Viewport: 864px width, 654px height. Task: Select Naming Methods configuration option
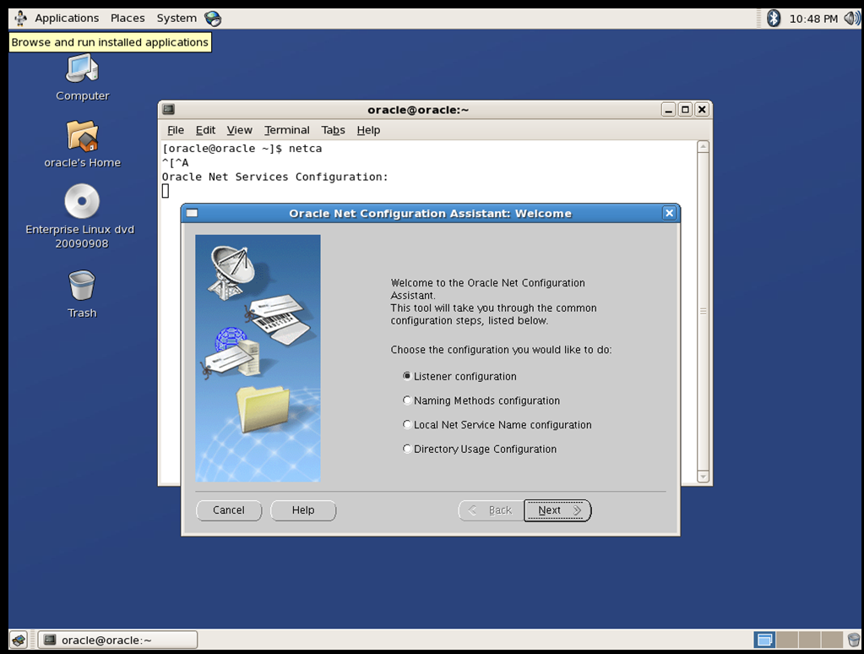click(407, 401)
